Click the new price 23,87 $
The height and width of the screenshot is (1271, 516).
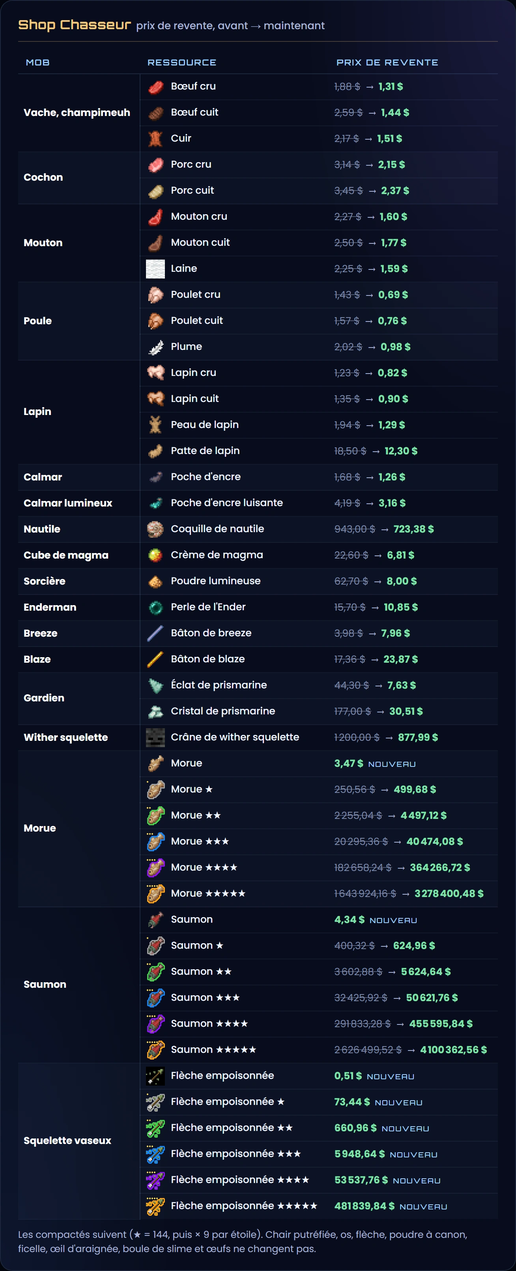coord(400,659)
